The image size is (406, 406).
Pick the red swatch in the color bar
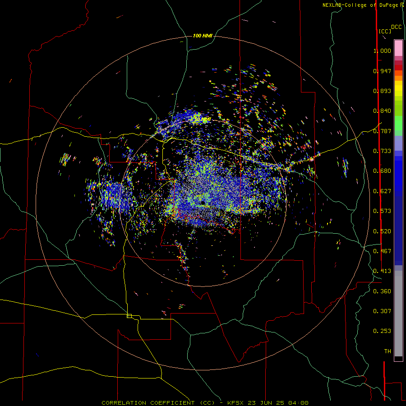(x=398, y=68)
